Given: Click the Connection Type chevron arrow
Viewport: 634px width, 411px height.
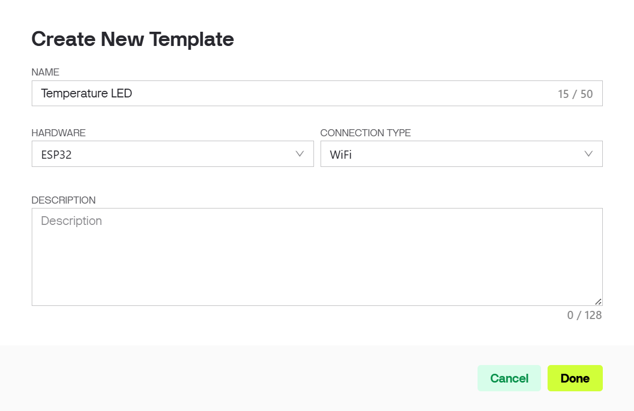Looking at the screenshot, I should (588, 154).
